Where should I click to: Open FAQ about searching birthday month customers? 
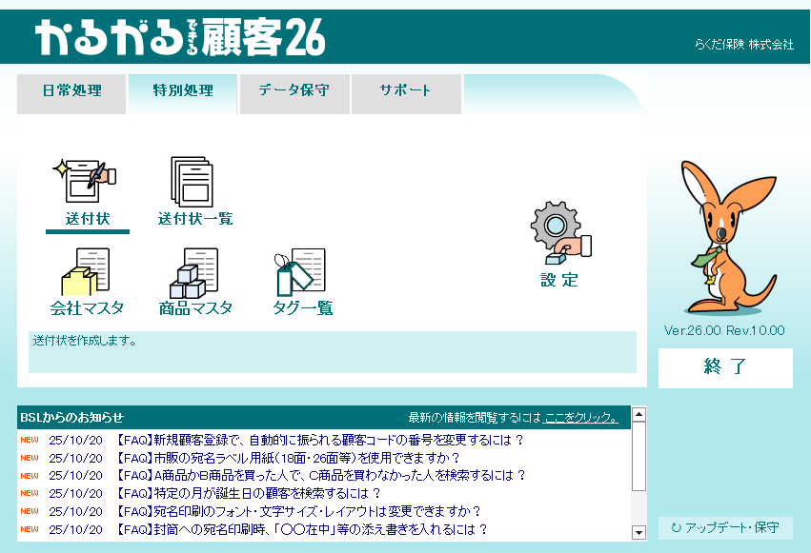(x=249, y=493)
